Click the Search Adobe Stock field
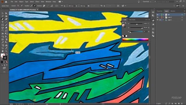The height and width of the screenshot is (105, 186). (x=164, y=2)
